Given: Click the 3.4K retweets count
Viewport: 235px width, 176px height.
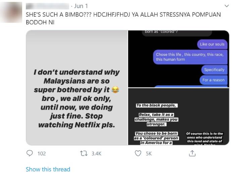Looking at the screenshot, I should [x=96, y=154].
